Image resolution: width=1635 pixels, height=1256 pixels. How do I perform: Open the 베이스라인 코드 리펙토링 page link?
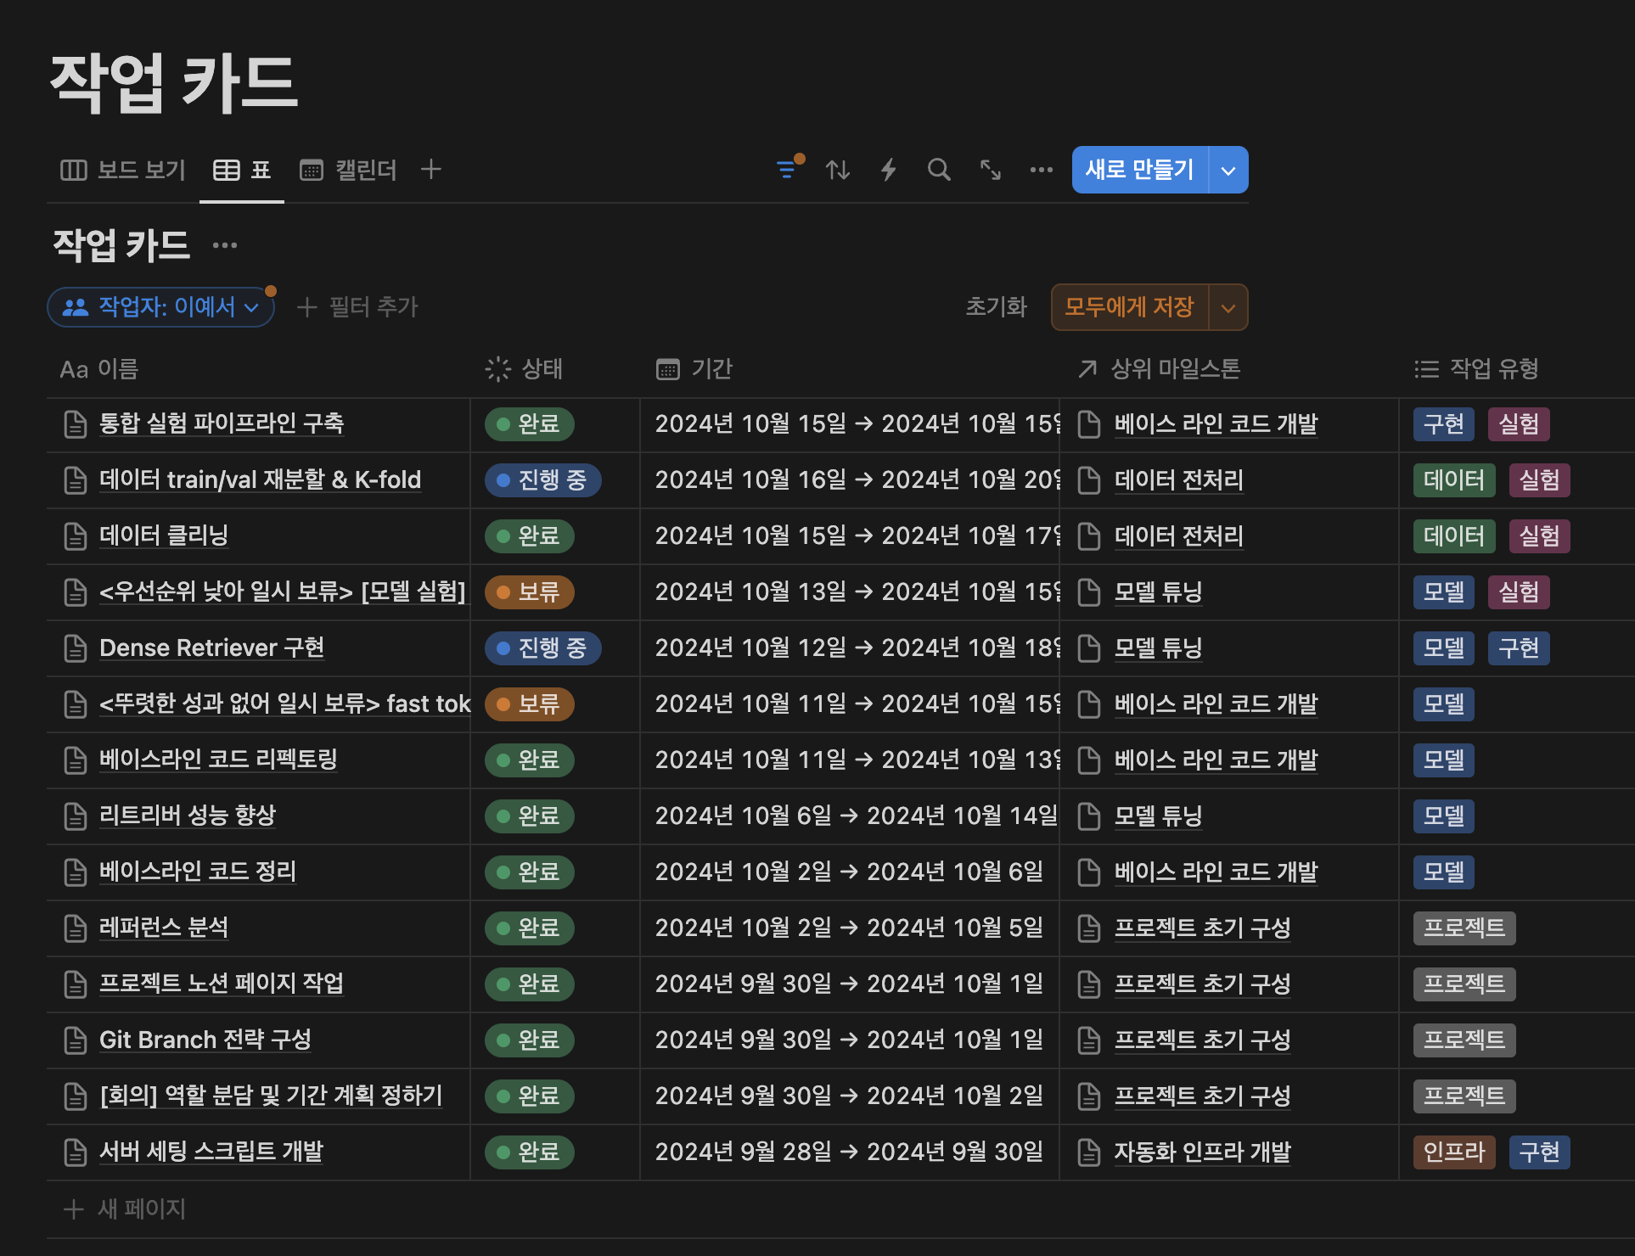[x=218, y=759]
